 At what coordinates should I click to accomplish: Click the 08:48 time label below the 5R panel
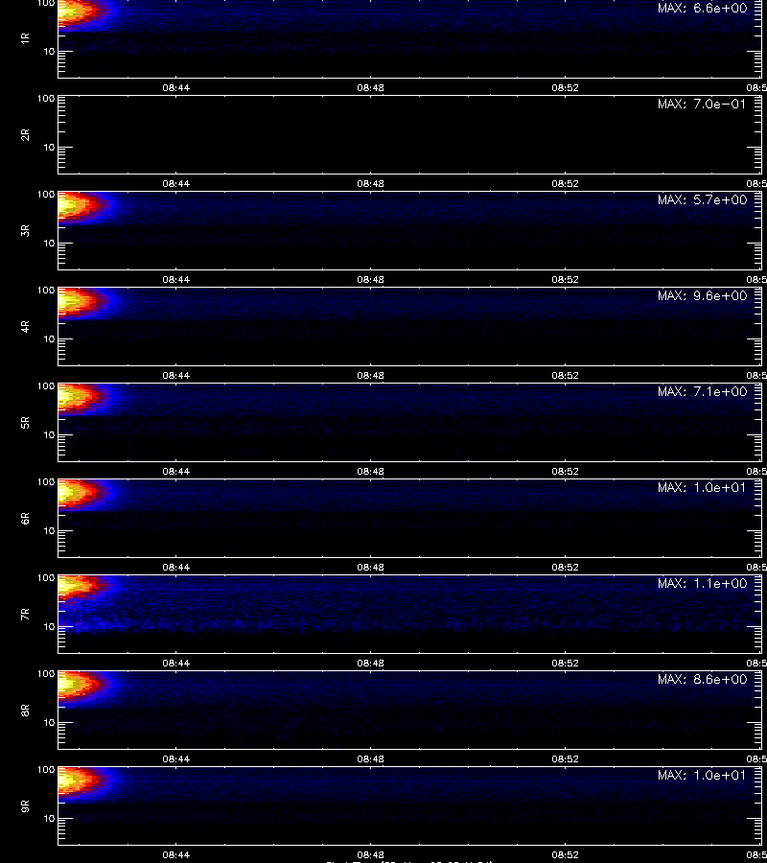[370, 471]
